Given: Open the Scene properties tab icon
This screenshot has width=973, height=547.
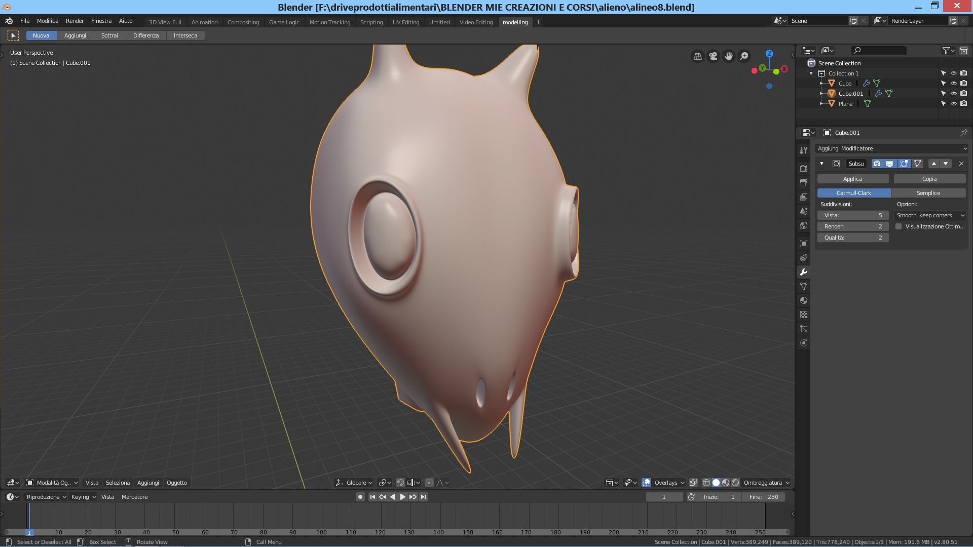Looking at the screenshot, I should pyautogui.click(x=803, y=211).
